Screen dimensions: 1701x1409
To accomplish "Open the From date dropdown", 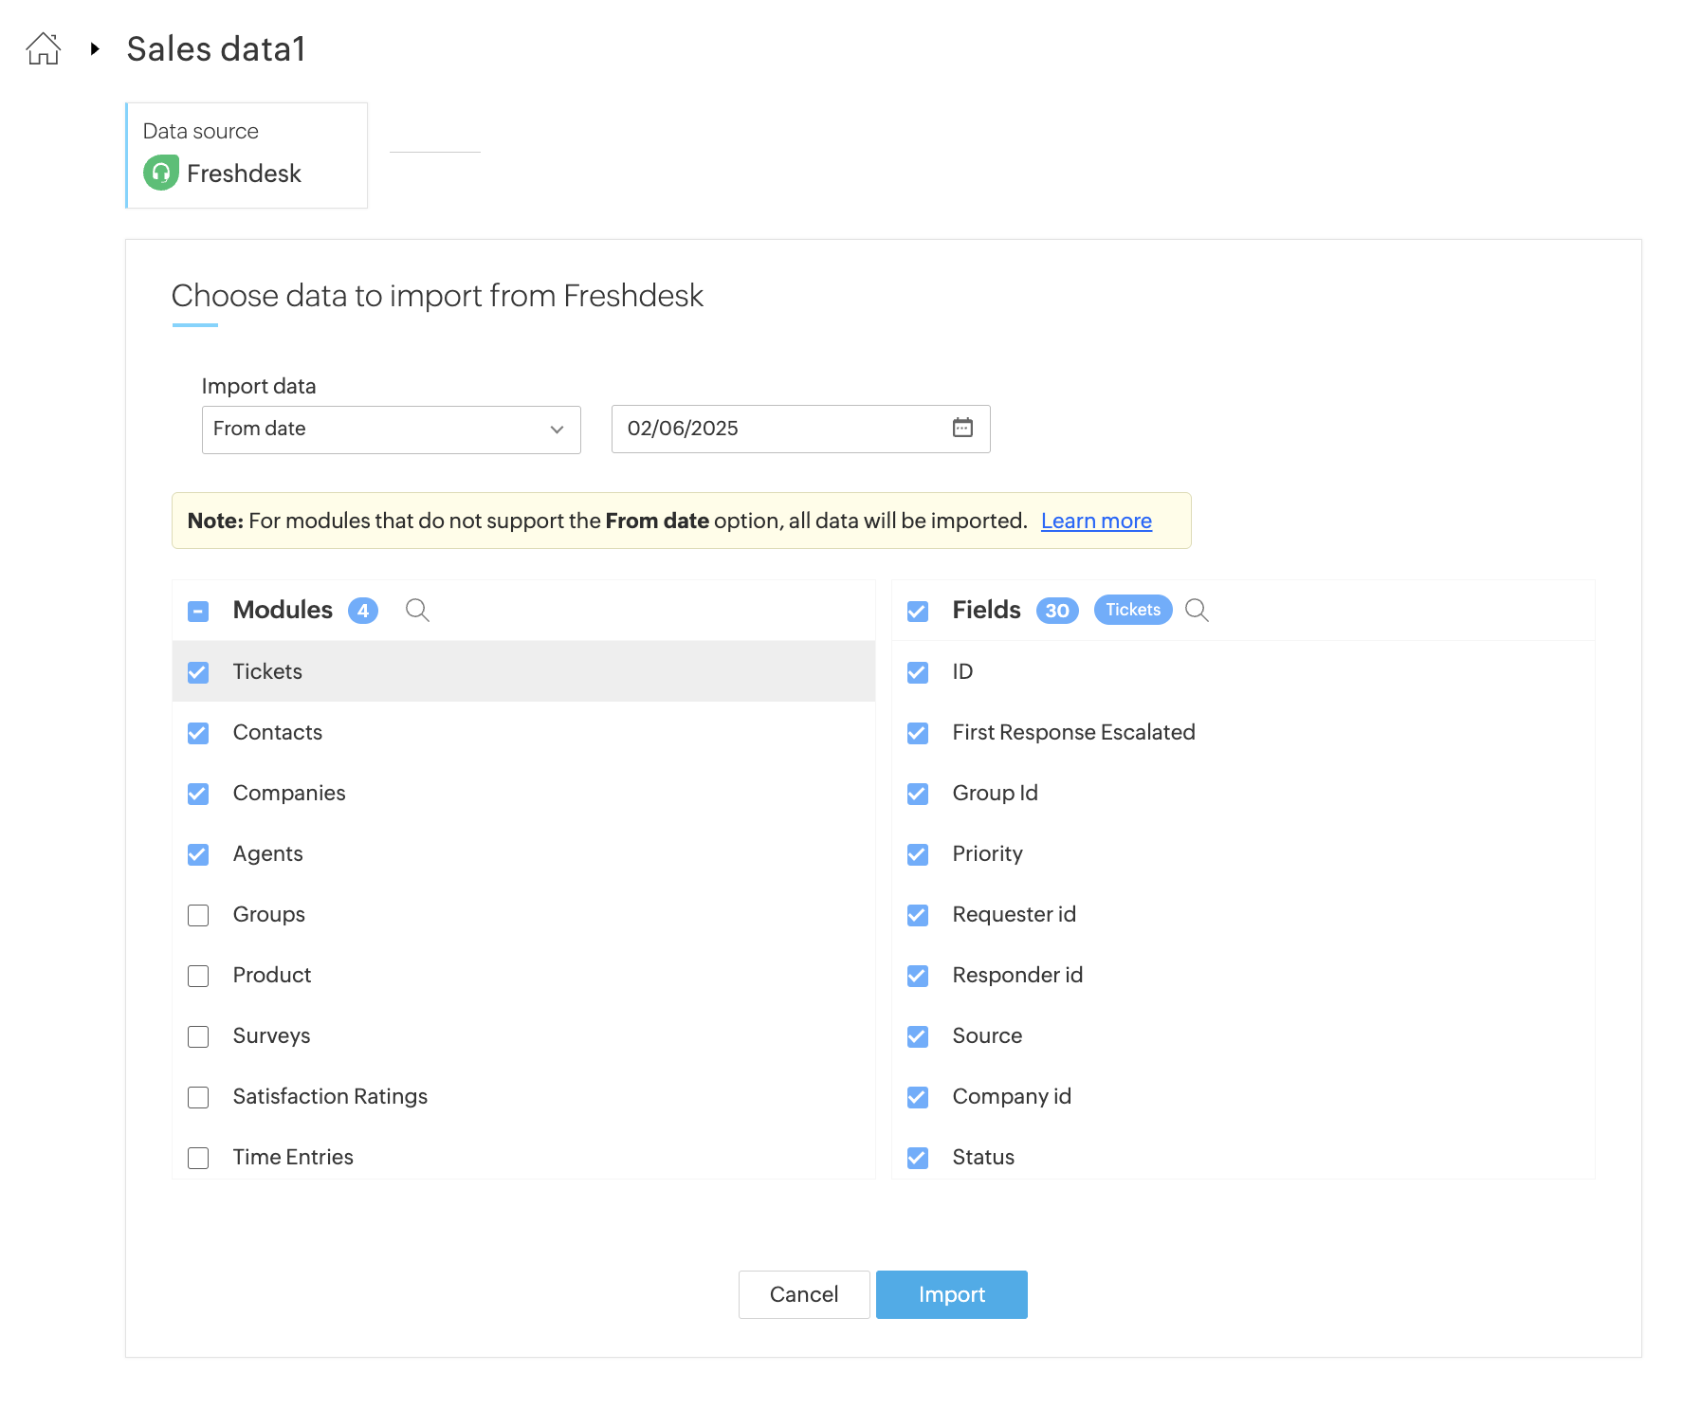I will tap(391, 430).
